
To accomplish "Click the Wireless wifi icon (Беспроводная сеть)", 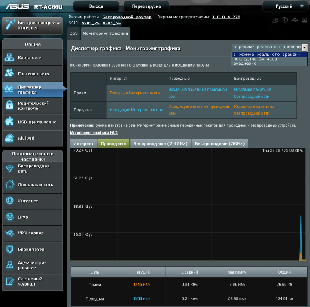I will tap(9, 169).
